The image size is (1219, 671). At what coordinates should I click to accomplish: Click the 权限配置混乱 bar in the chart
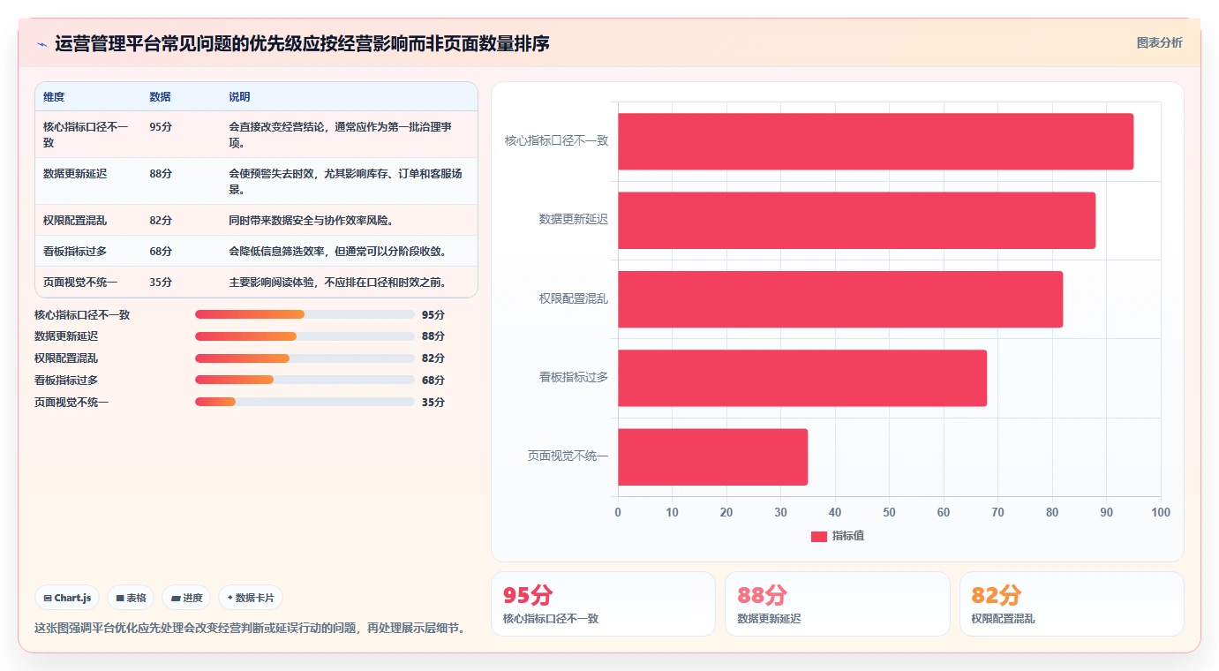(840, 298)
